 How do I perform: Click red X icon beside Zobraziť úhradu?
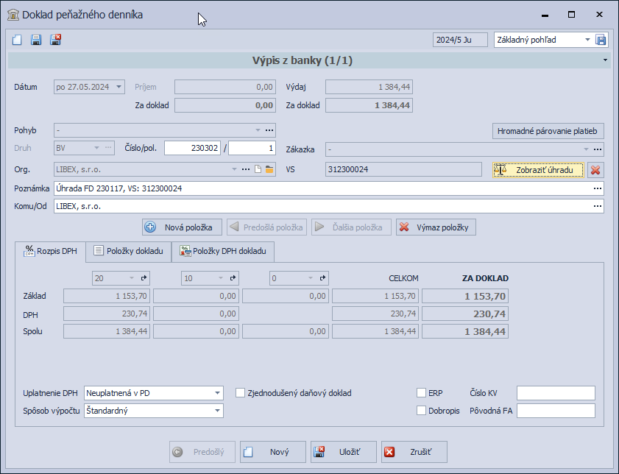point(595,170)
